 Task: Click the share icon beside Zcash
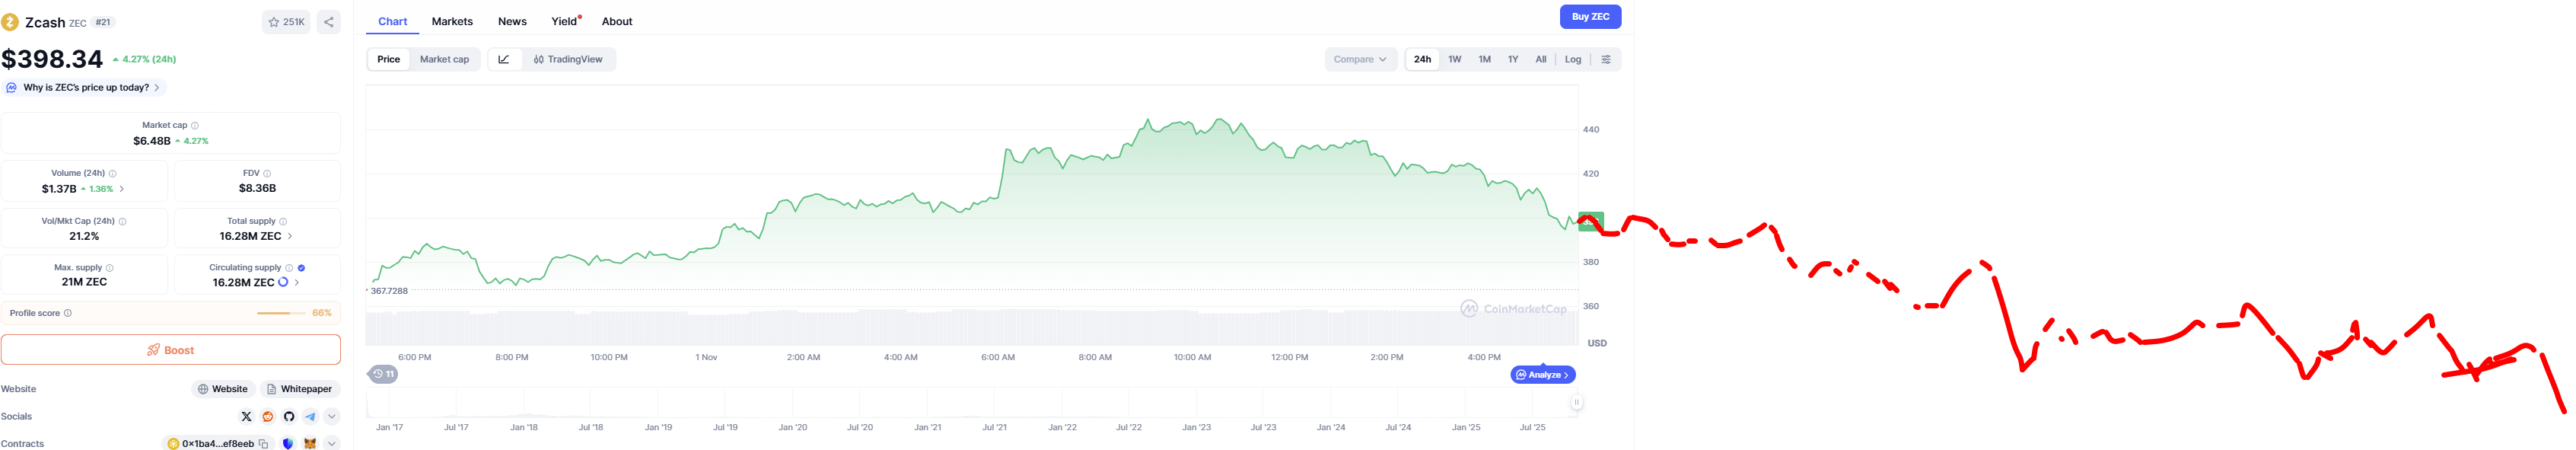329,22
